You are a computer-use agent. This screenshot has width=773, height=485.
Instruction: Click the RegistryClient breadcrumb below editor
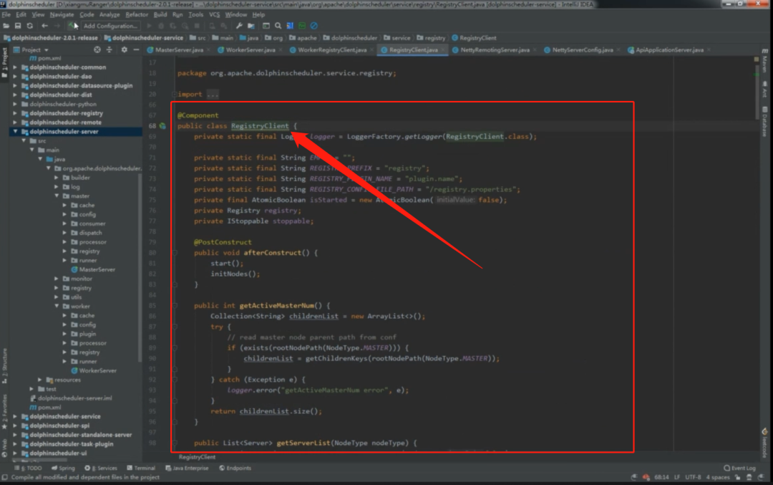(197, 457)
